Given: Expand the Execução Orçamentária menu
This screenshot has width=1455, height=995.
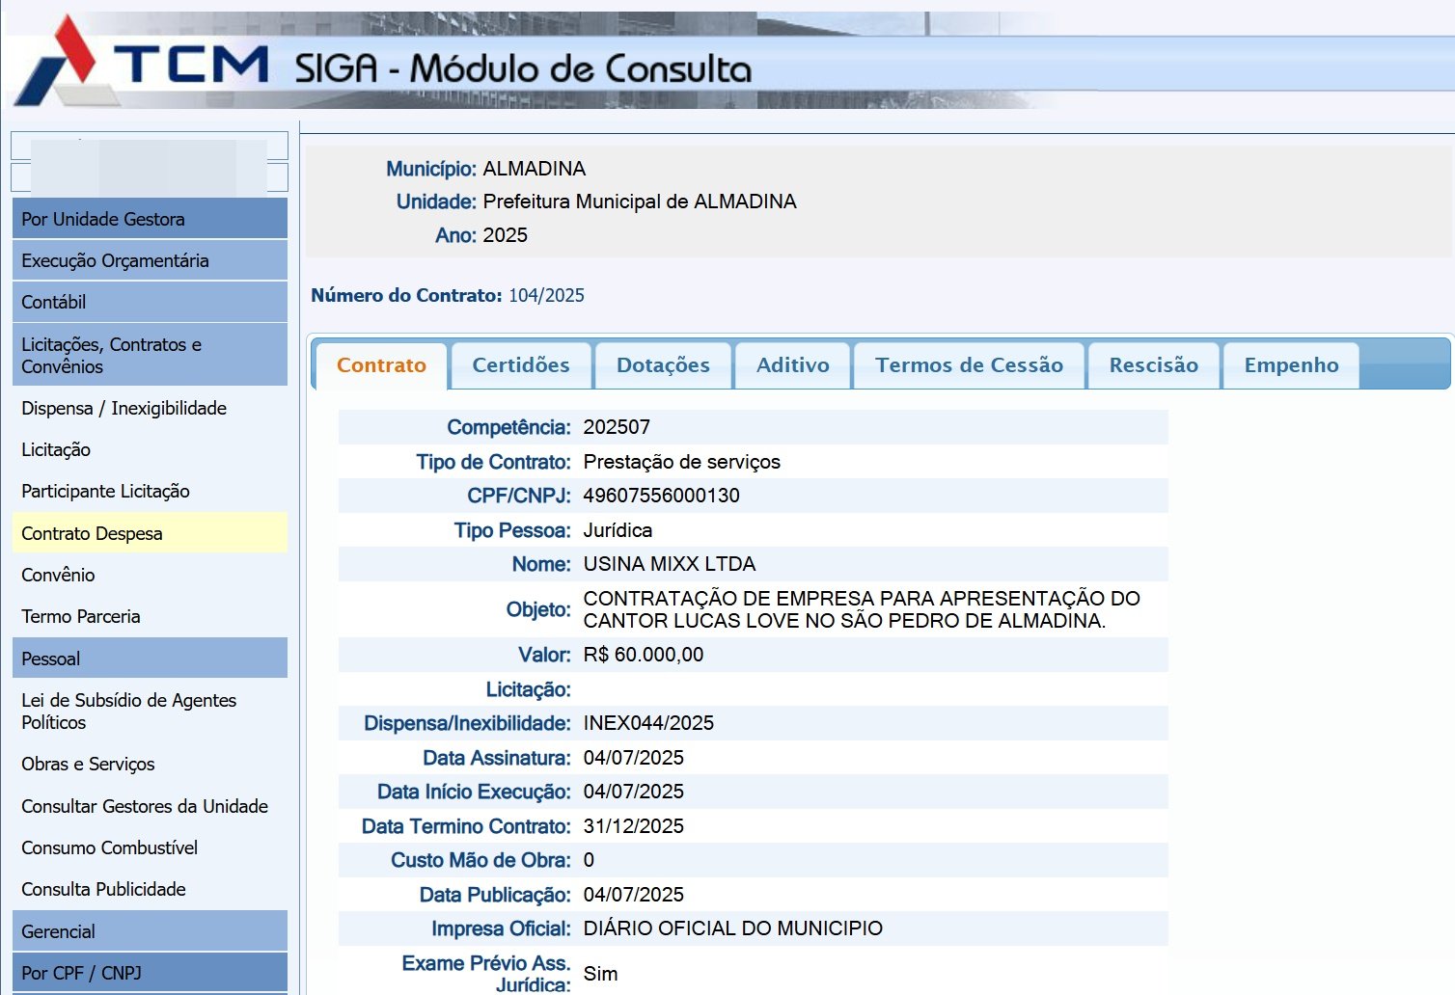Looking at the screenshot, I should (x=150, y=260).
